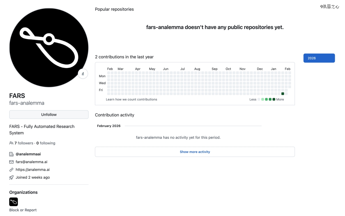Open the @analemmaai organization link

pos(28,154)
